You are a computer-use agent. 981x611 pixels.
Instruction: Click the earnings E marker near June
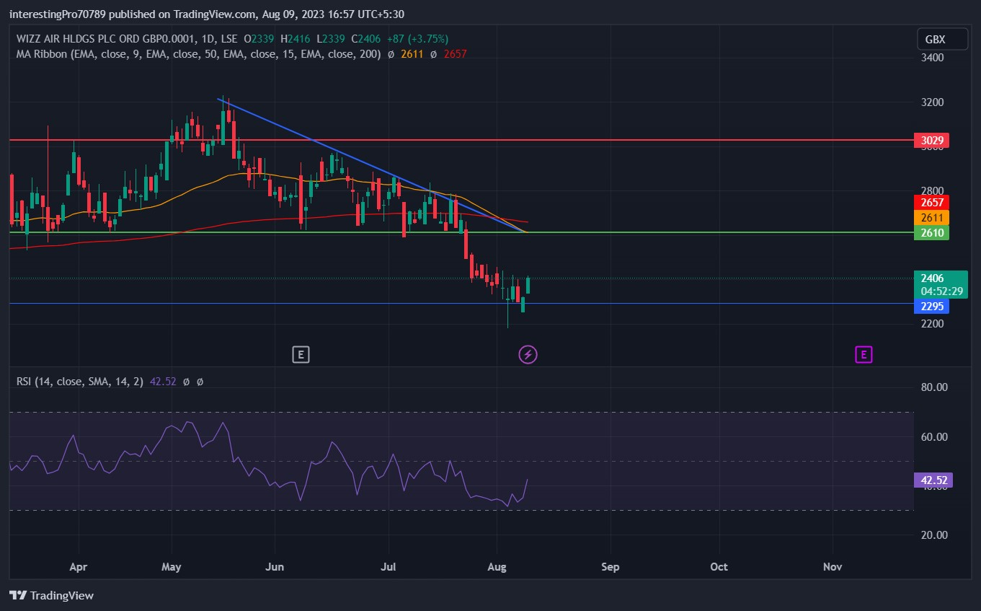click(301, 354)
